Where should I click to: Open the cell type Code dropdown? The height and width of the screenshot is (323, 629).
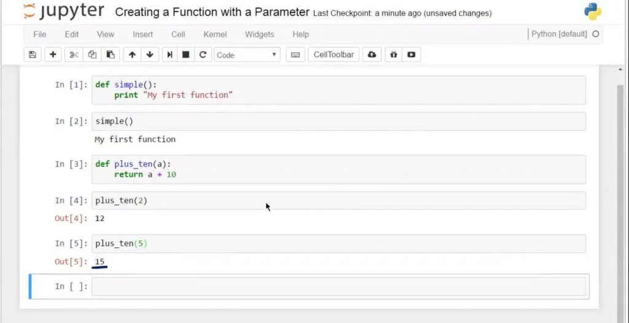coord(247,55)
